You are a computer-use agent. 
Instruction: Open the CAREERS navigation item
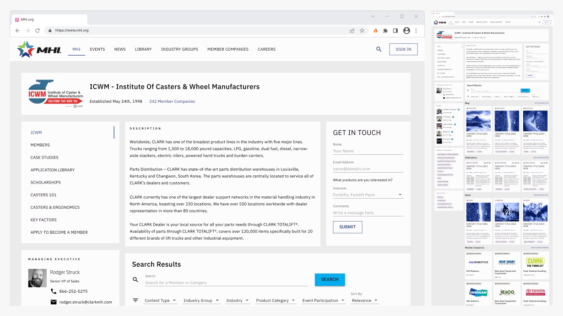[x=266, y=49]
